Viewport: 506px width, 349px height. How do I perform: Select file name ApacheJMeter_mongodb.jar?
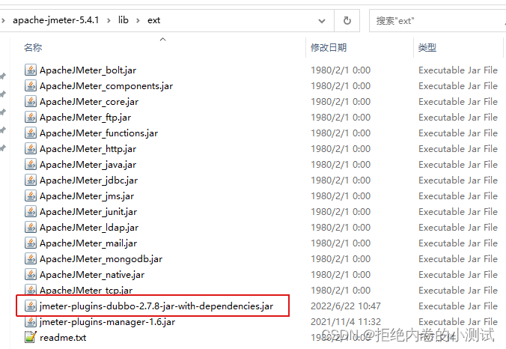tap(101, 259)
